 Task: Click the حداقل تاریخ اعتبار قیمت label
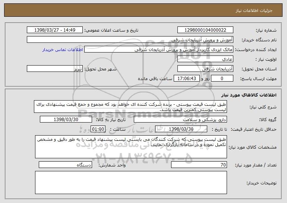click(254, 130)
